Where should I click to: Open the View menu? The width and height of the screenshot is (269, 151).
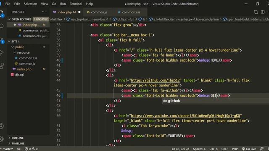(x=45, y=4)
